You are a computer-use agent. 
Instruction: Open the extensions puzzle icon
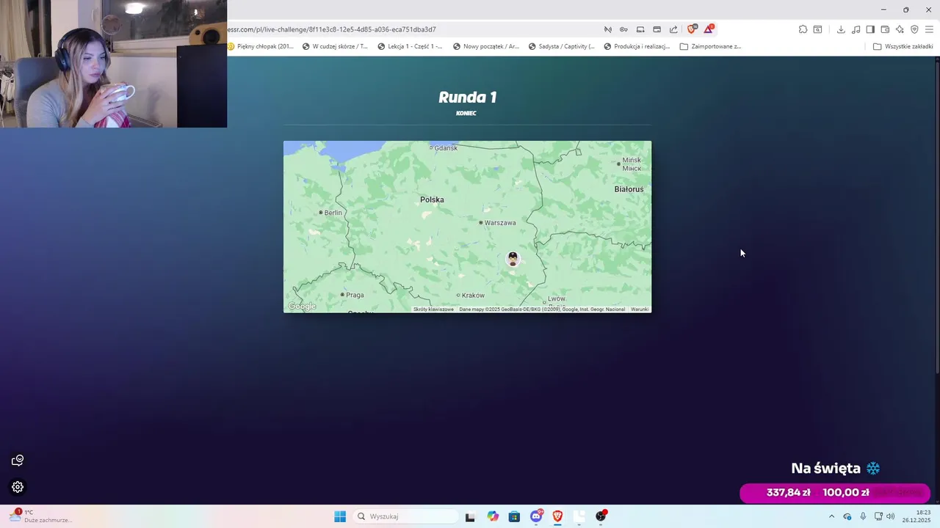pos(803,29)
